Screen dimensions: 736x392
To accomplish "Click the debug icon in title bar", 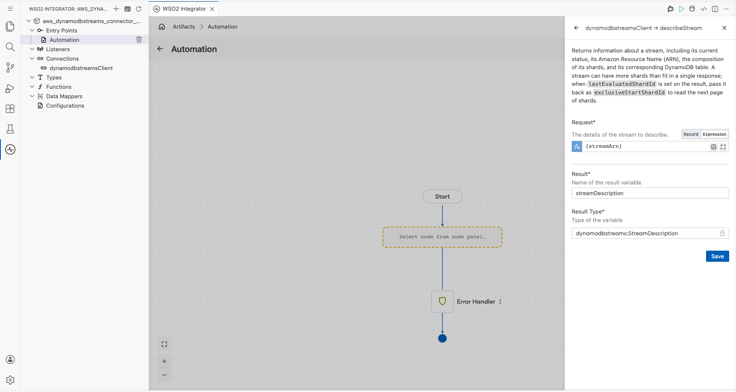I will (x=692, y=9).
